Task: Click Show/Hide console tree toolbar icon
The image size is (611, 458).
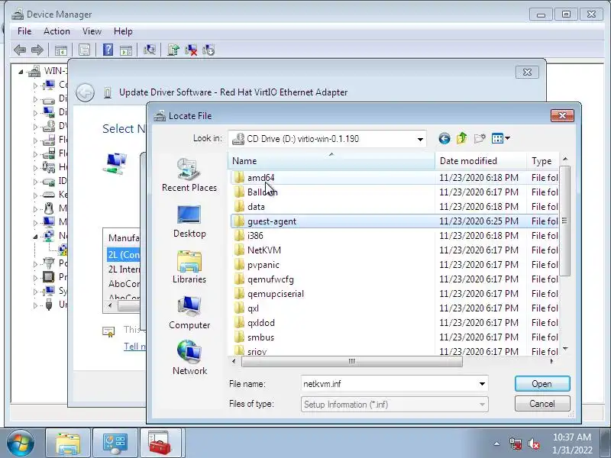Action: click(61, 50)
